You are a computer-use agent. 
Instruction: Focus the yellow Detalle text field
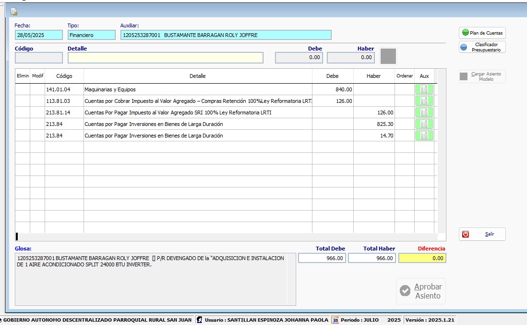165,58
